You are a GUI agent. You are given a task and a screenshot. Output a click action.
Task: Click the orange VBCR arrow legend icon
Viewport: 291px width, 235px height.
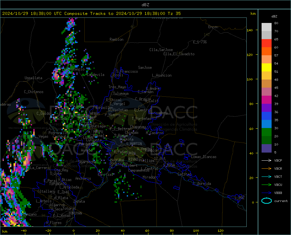coord(266,169)
